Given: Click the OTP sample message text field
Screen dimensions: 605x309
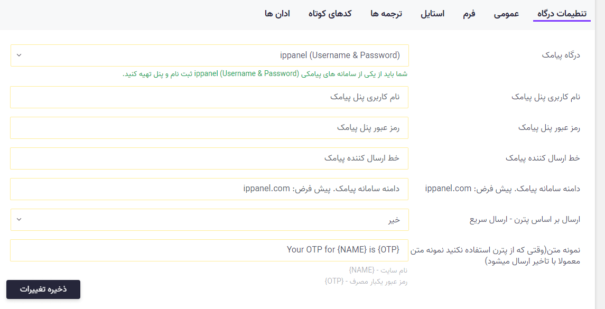Looking at the screenshot, I should 209,250.
